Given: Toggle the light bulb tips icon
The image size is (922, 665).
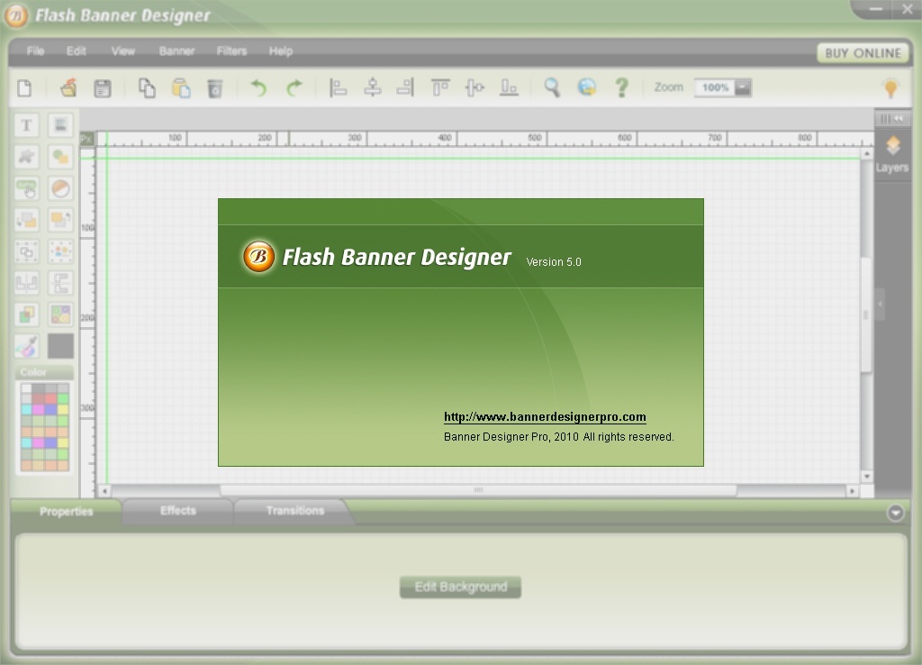Looking at the screenshot, I should tap(892, 87).
